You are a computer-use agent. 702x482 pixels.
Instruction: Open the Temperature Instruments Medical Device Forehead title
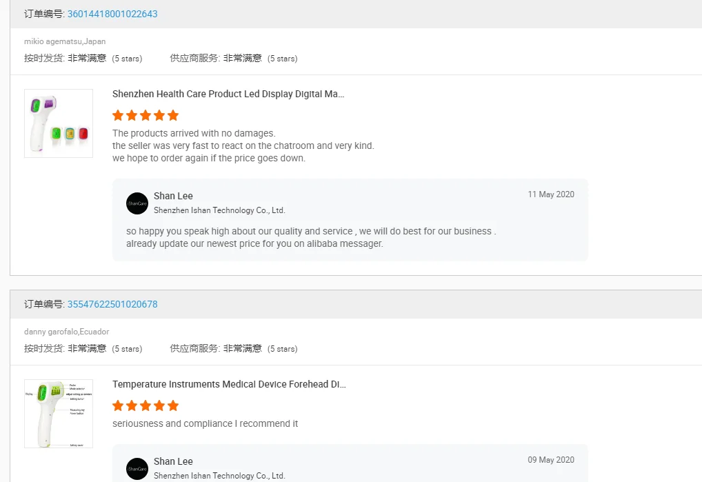click(229, 384)
